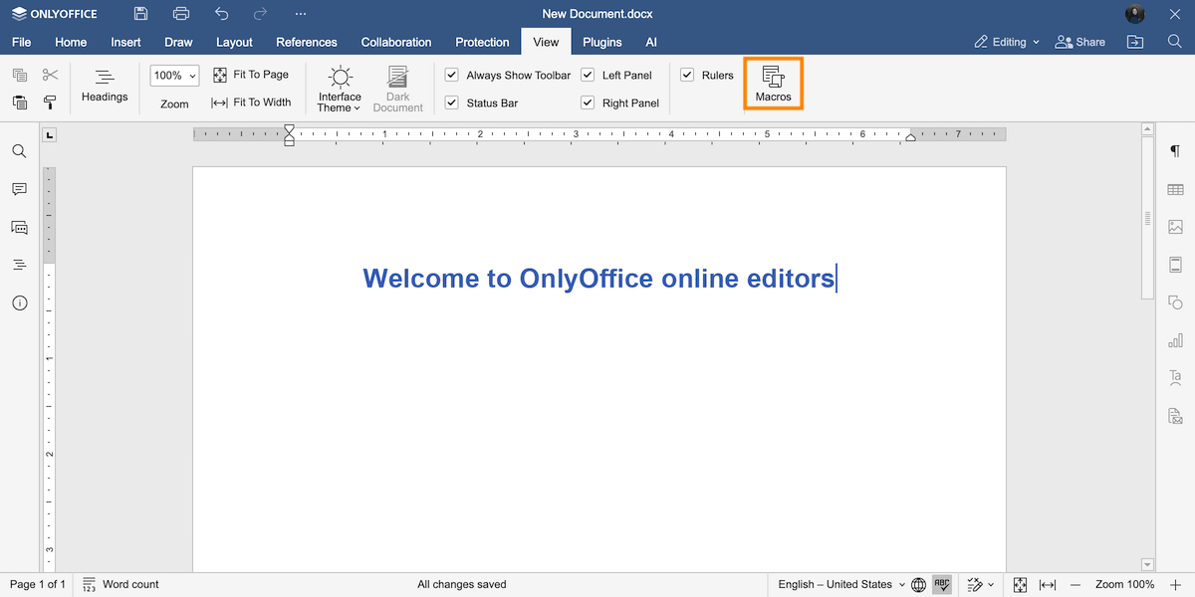Open Image settings in right sidebar
Image resolution: width=1195 pixels, height=597 pixels.
coord(1175,227)
